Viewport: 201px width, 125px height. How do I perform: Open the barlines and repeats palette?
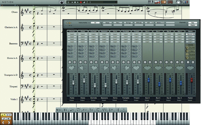tap(117, 110)
